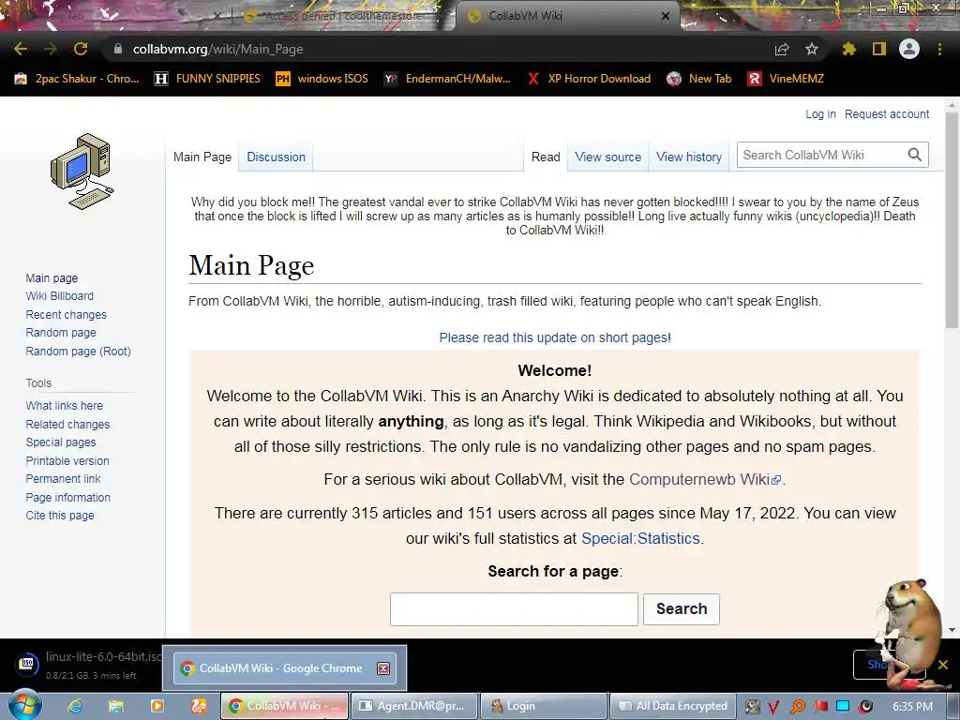Screen dimensions: 960x720
Task: Toggle Chrome side panel icon
Action: (x=879, y=49)
